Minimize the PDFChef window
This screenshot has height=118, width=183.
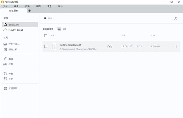[164, 2]
